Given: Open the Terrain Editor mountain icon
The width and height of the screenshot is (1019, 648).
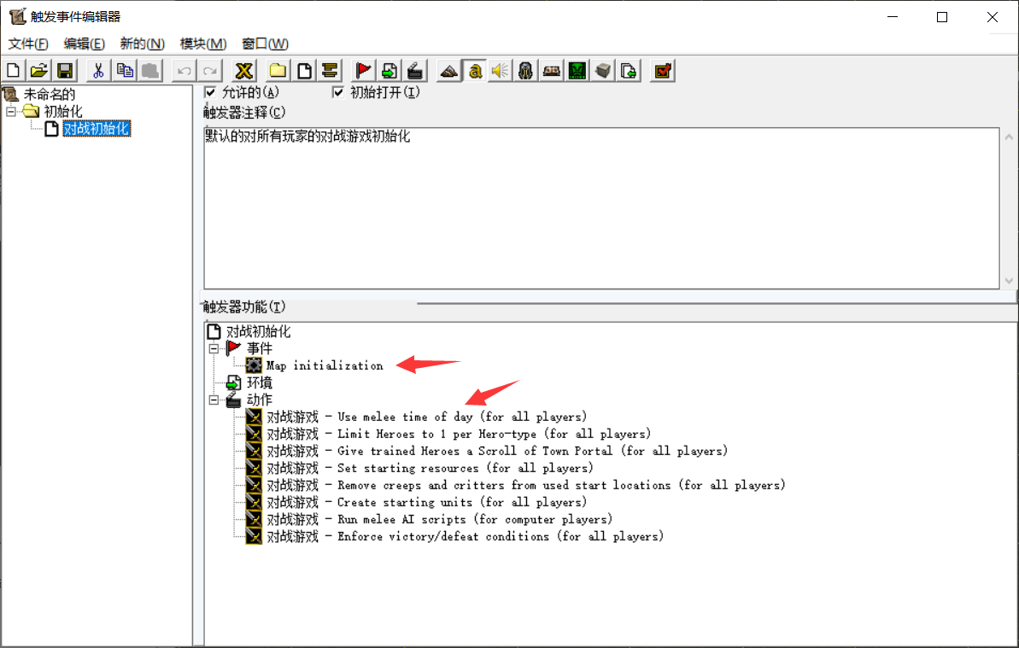Looking at the screenshot, I should click(449, 71).
